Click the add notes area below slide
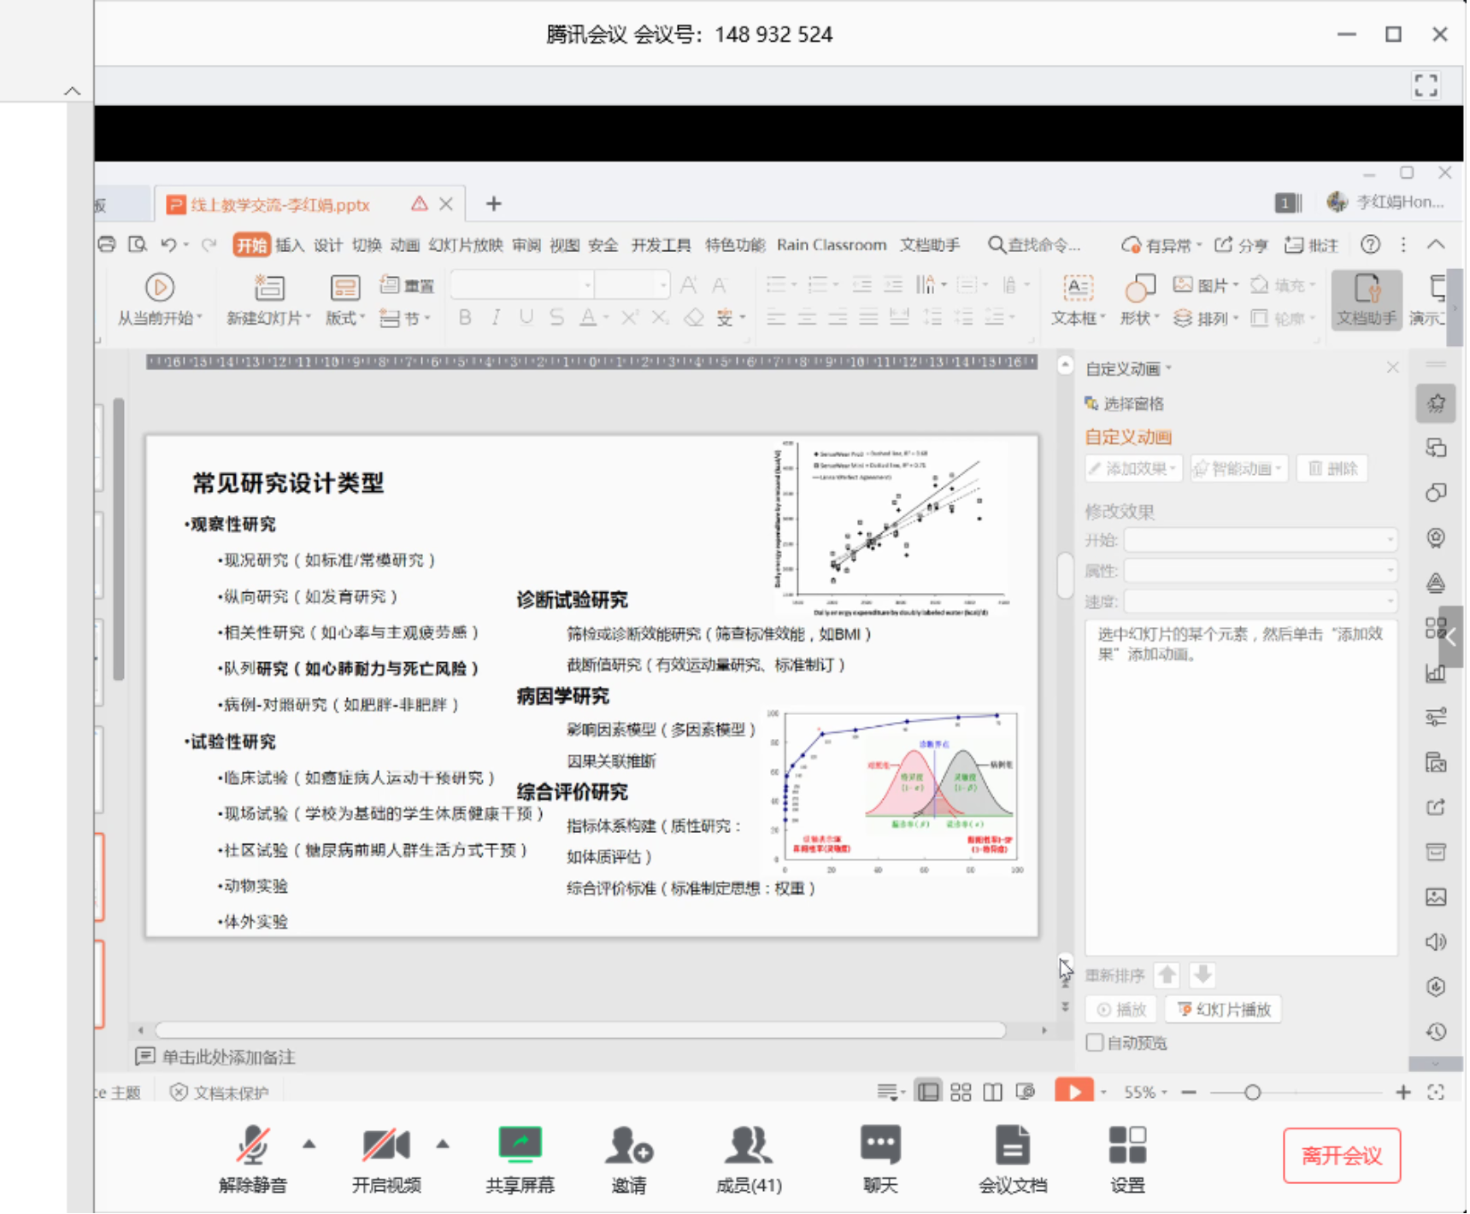The image size is (1470, 1214). pos(228,1057)
